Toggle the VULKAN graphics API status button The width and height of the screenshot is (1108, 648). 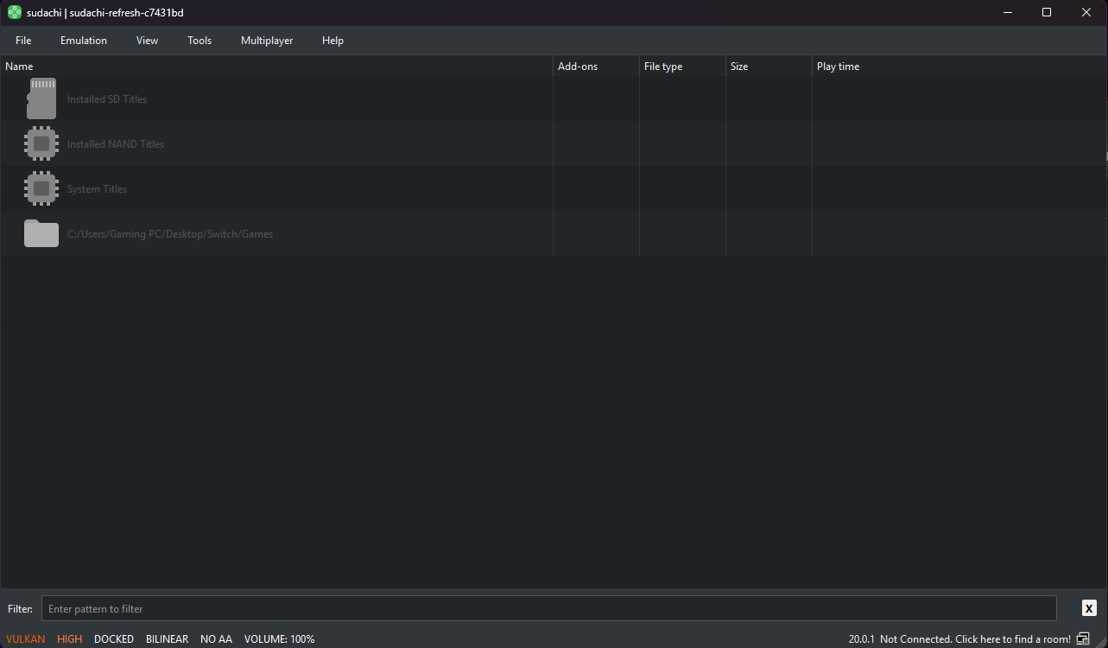(x=25, y=639)
